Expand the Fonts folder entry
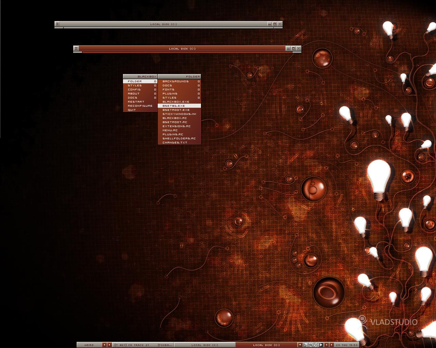The image size is (436, 348). 179,89
